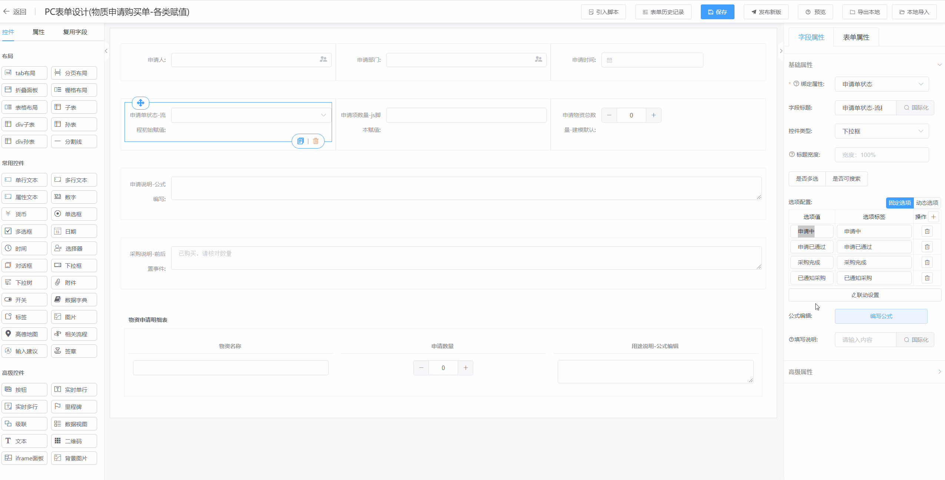Toggle the 是否多选 option
The height and width of the screenshot is (480, 945).
(807, 179)
